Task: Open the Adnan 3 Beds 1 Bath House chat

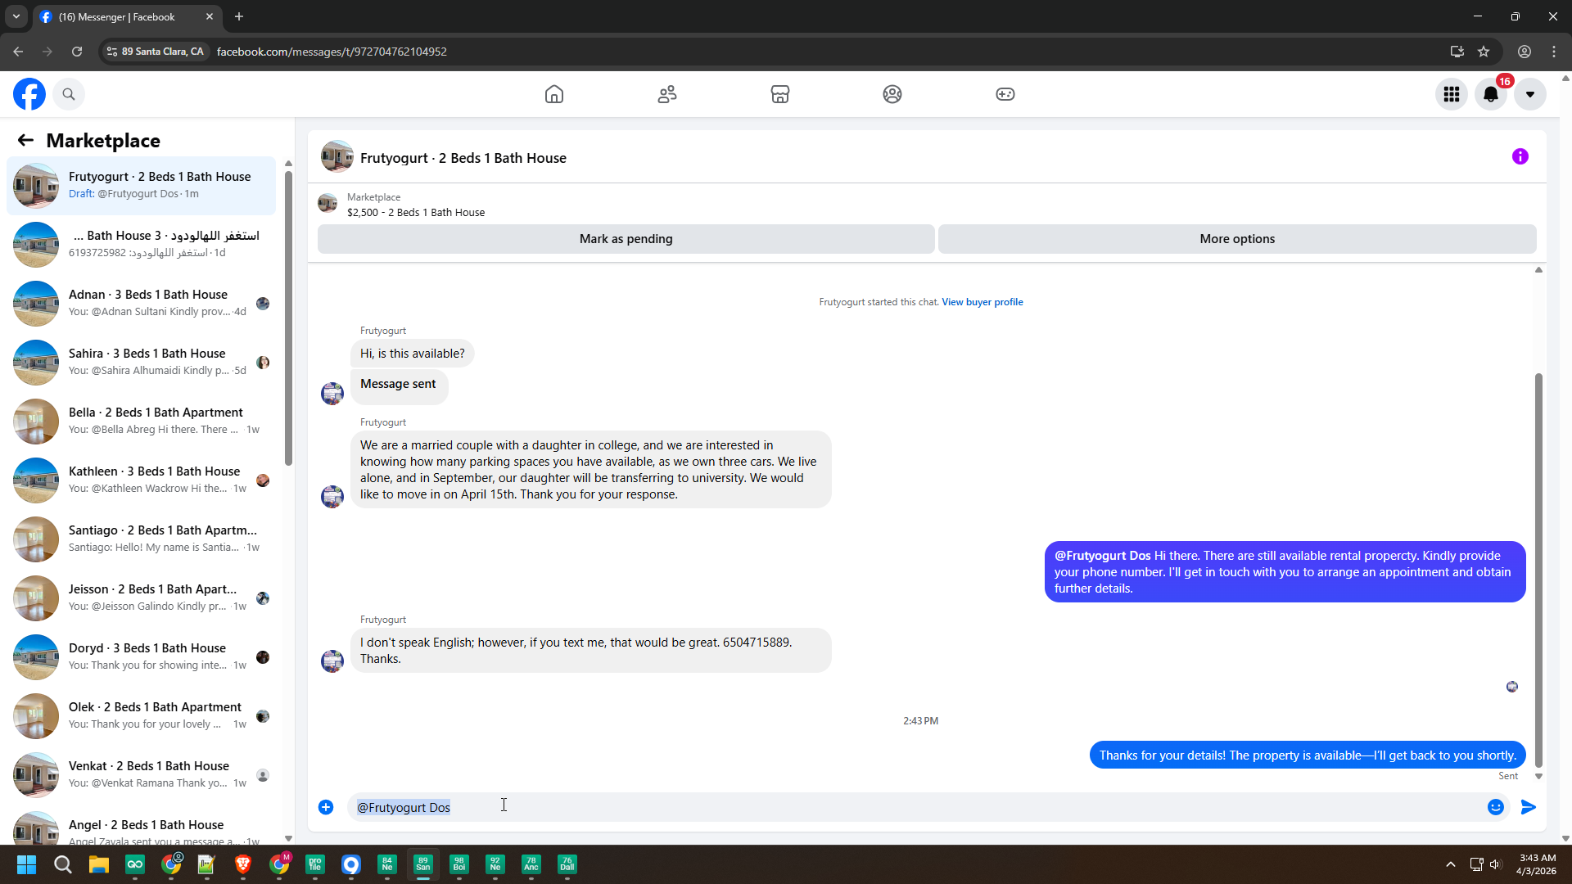Action: pyautogui.click(x=141, y=303)
